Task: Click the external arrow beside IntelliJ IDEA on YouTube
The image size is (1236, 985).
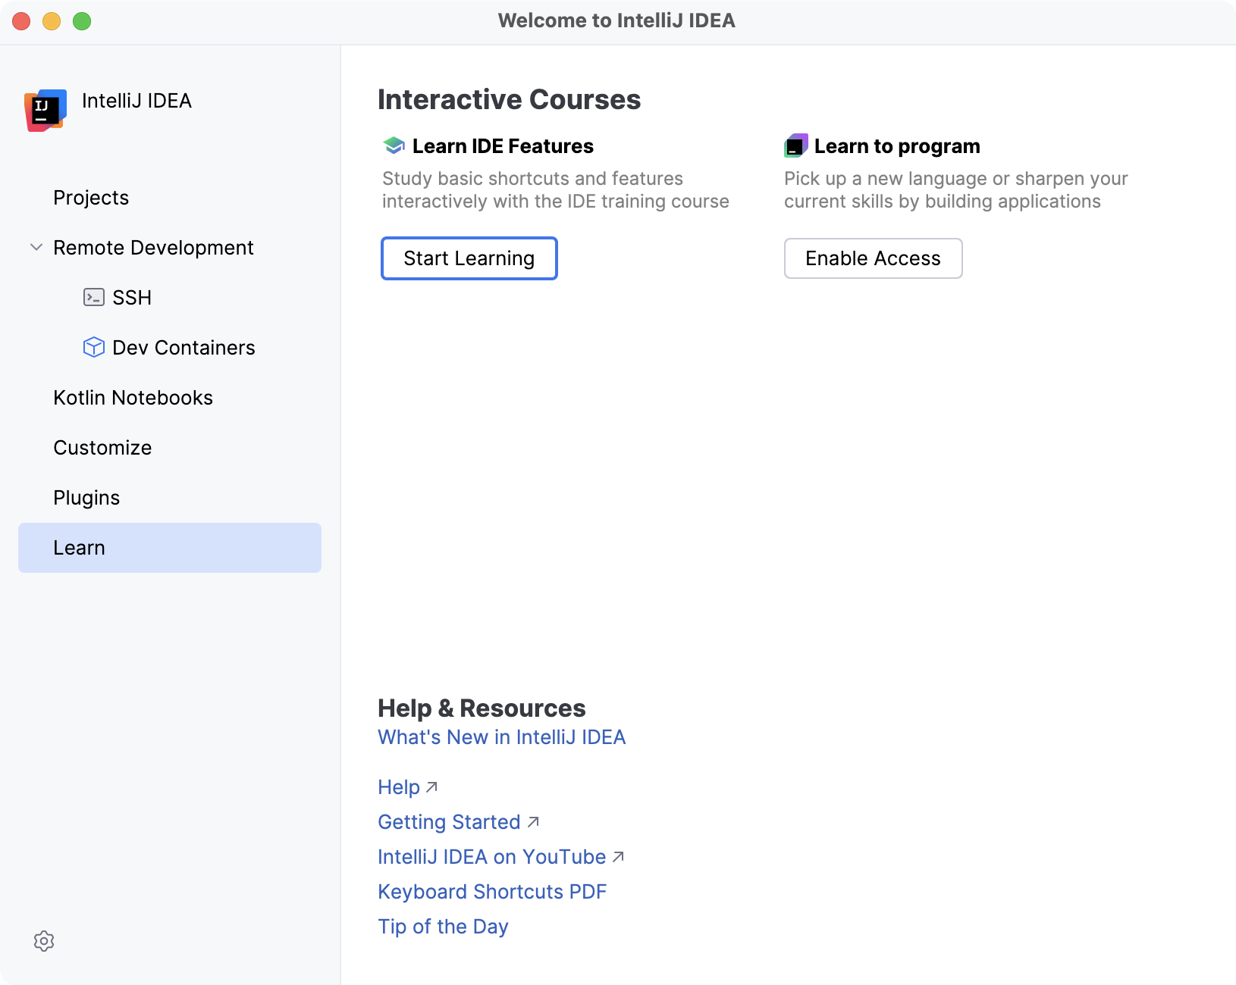Action: point(618,858)
